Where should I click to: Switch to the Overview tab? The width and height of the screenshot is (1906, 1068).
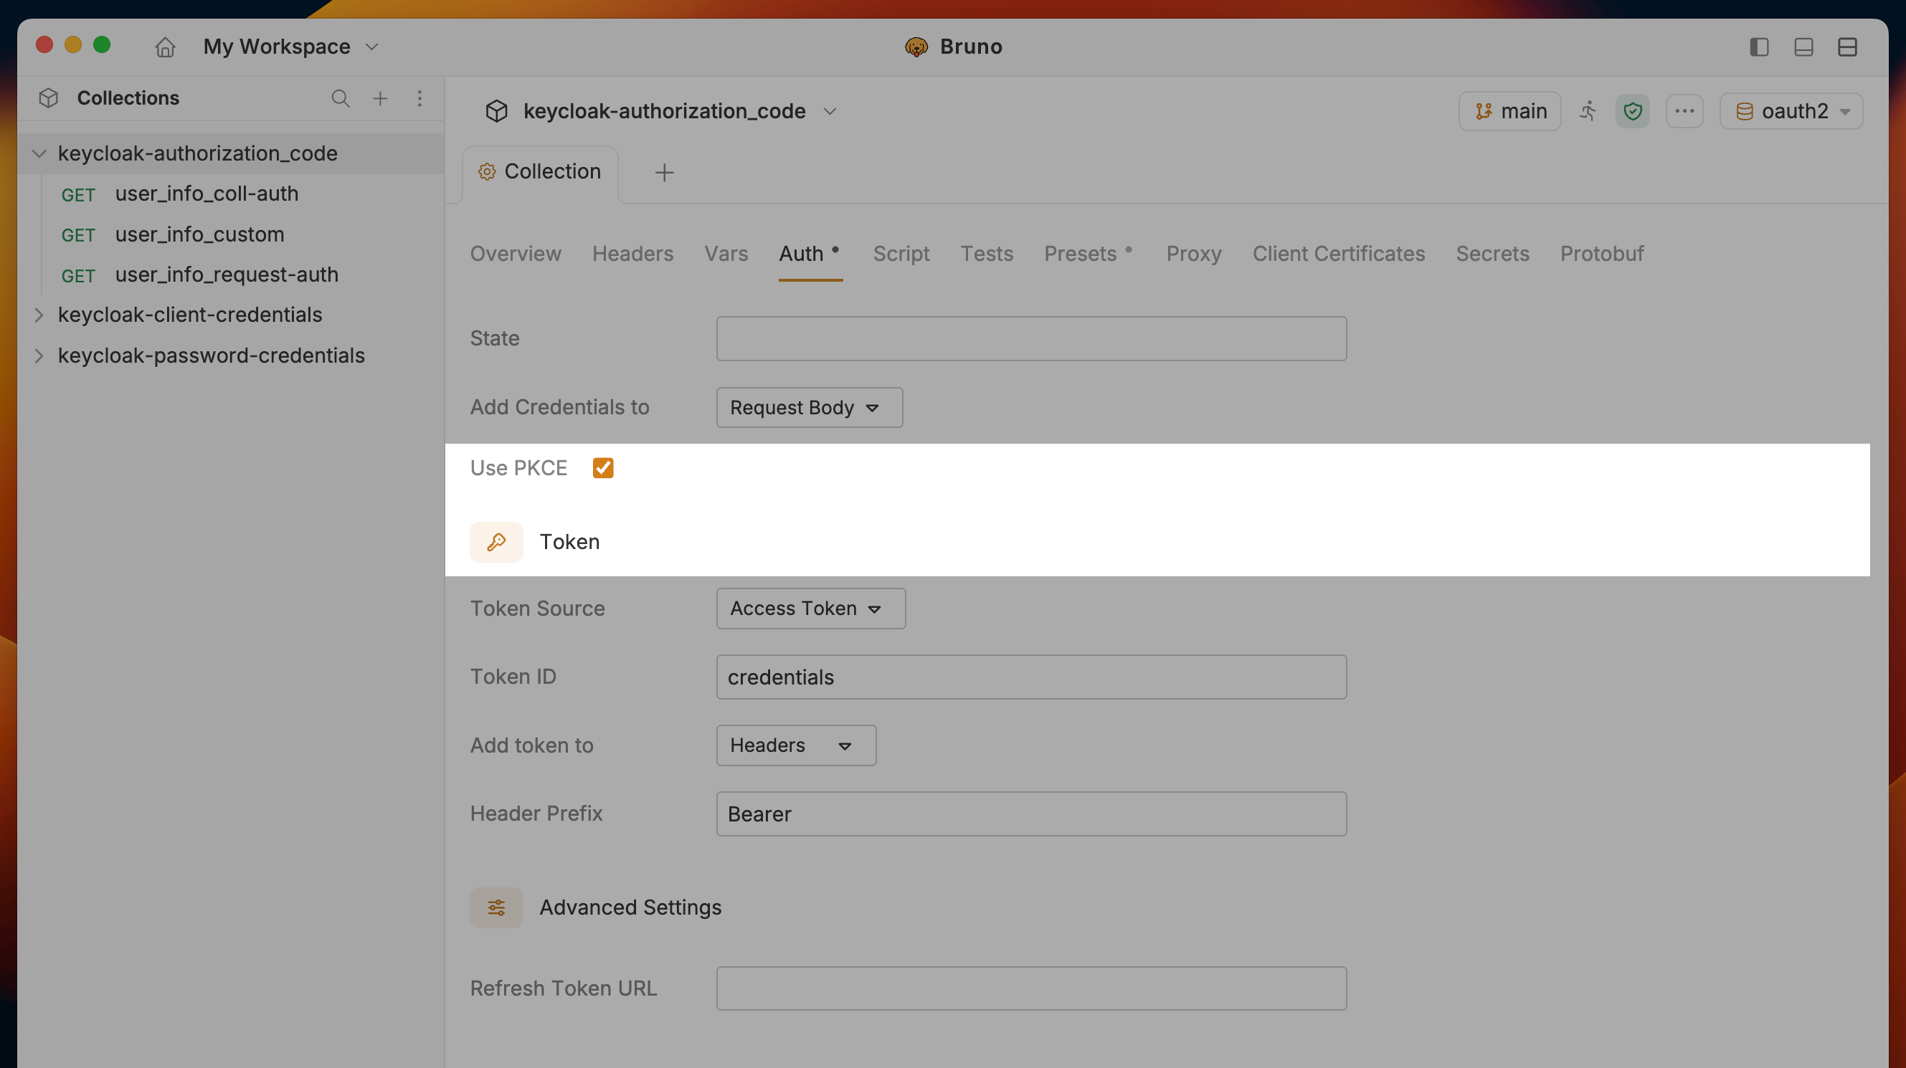click(x=516, y=254)
